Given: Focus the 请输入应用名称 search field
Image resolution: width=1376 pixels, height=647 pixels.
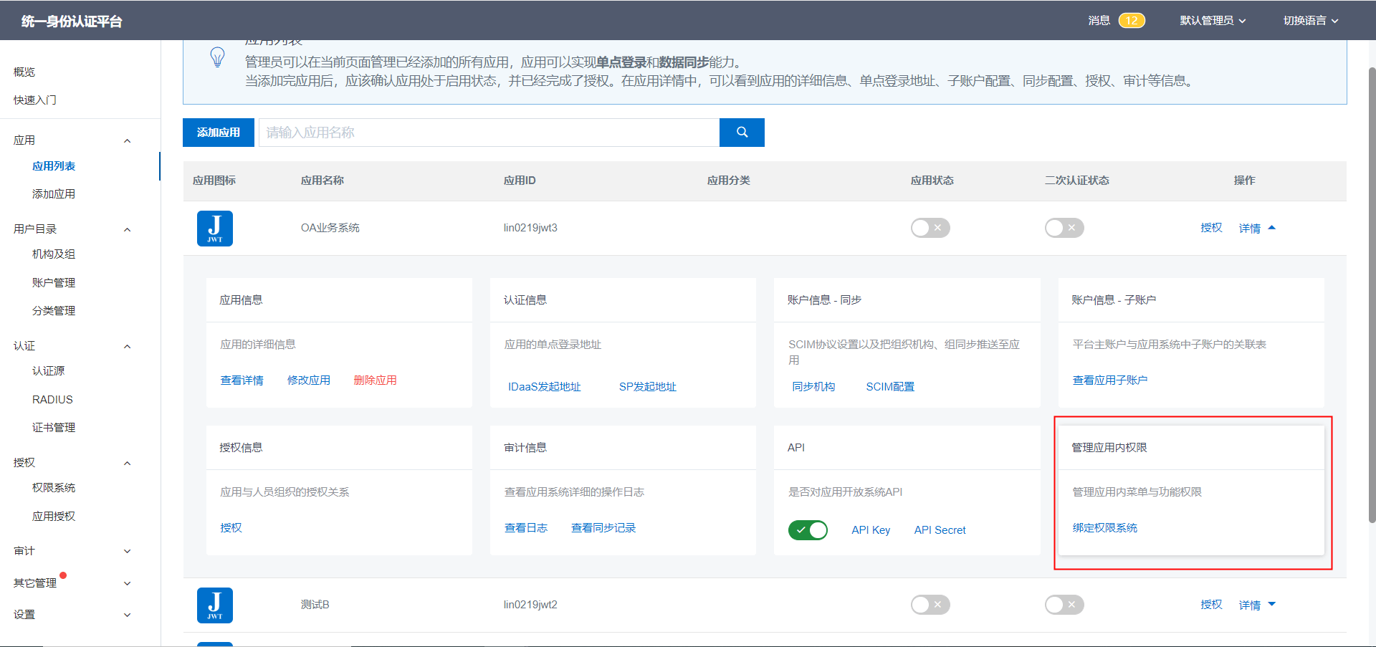Looking at the screenshot, I should point(489,133).
